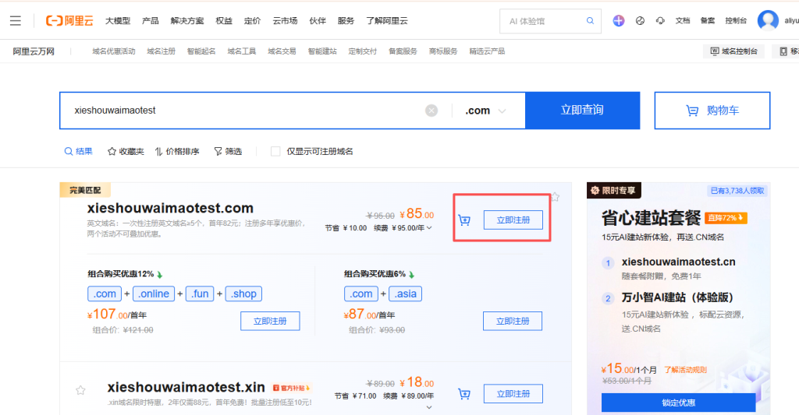
Task: Open the 产品 menu in top navigation
Action: point(150,21)
